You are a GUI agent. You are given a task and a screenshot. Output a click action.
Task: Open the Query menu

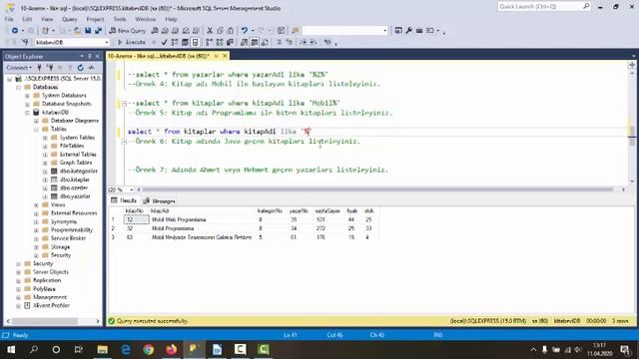point(69,19)
